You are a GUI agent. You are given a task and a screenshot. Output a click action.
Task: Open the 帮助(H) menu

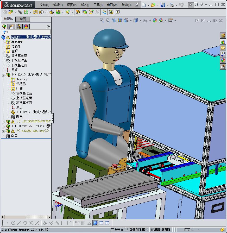127,5
